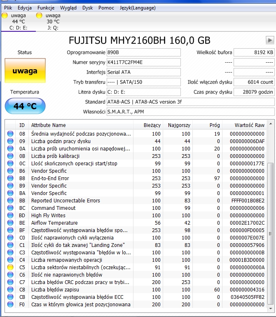Click the scrollbar down arrow of attribute list

(x=271, y=309)
